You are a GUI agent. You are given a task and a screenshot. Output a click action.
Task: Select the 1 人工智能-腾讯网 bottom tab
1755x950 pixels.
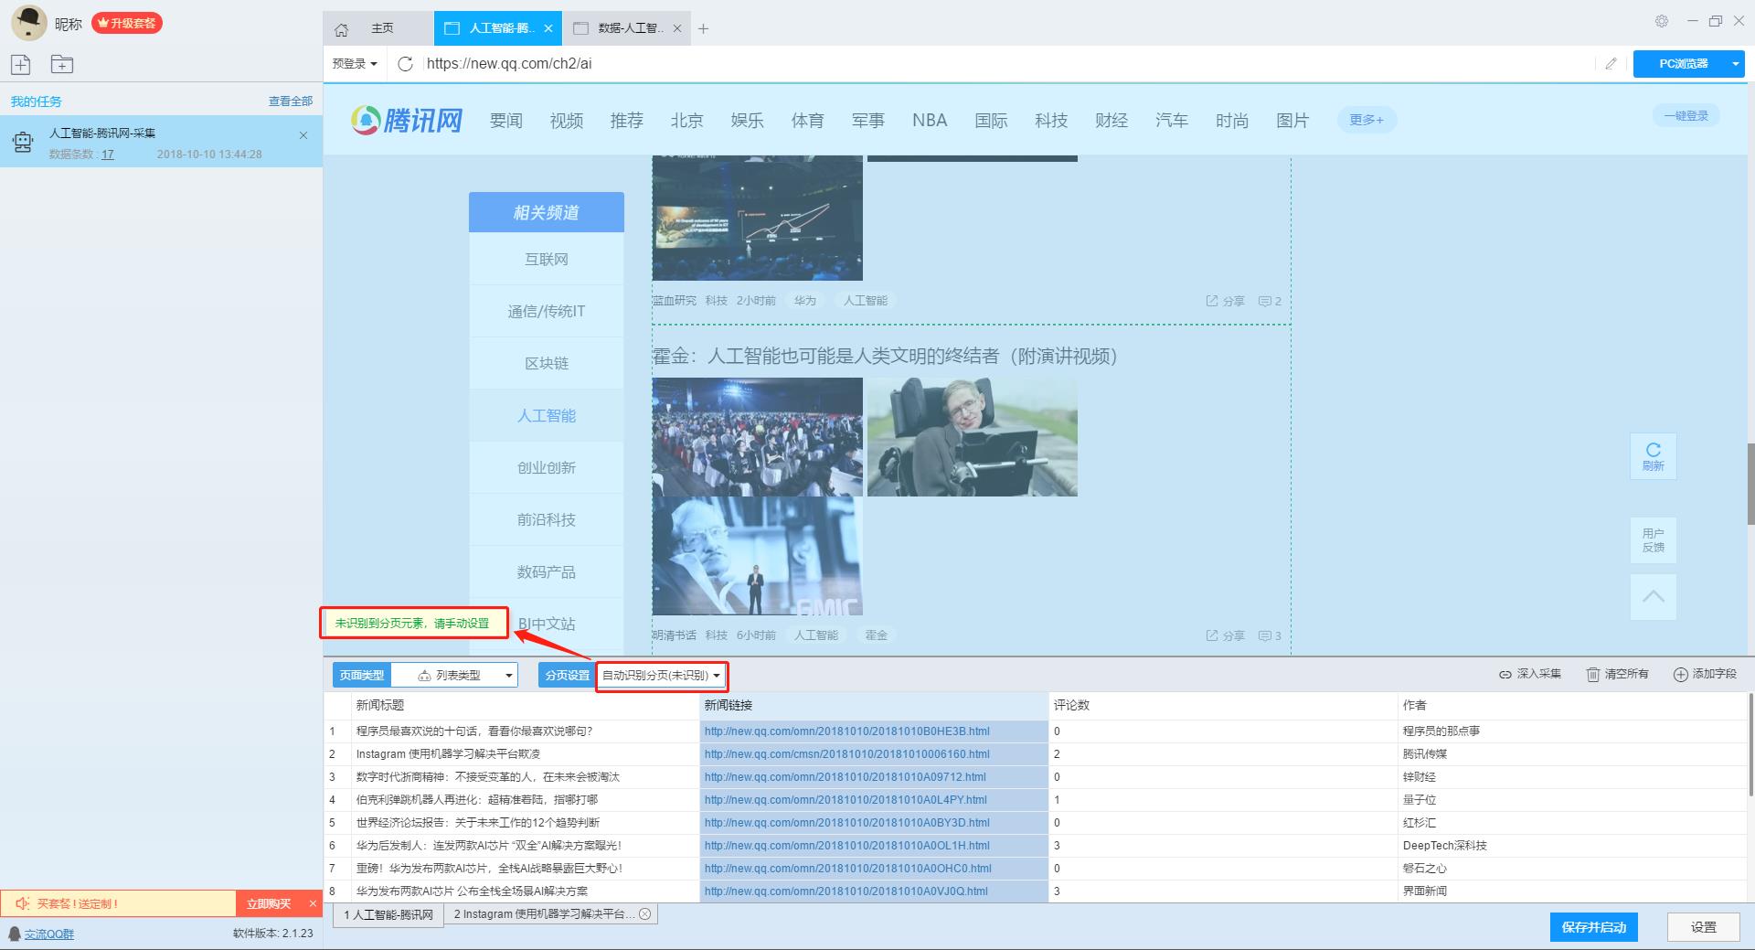388,914
